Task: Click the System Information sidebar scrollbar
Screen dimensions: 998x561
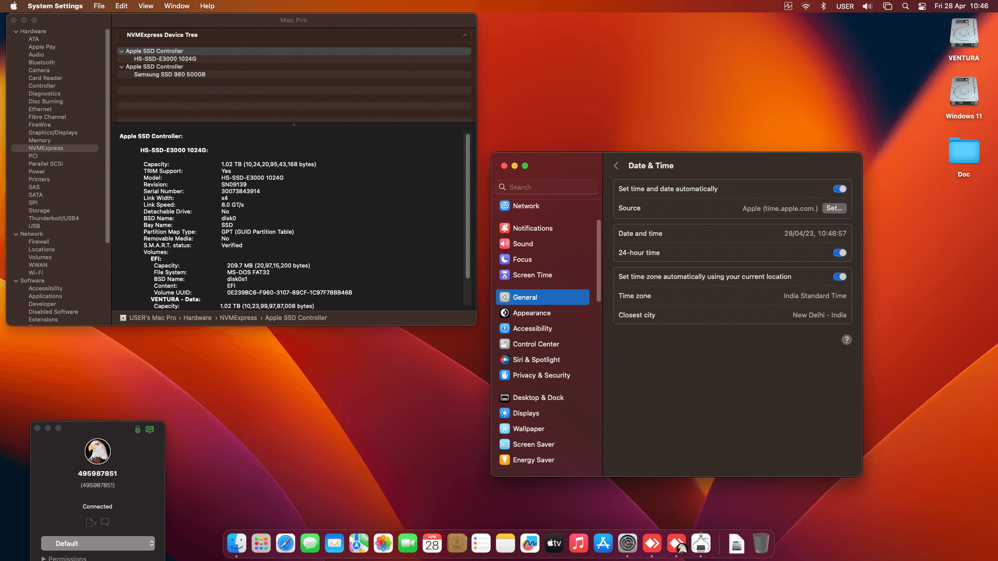Action: 108,136
